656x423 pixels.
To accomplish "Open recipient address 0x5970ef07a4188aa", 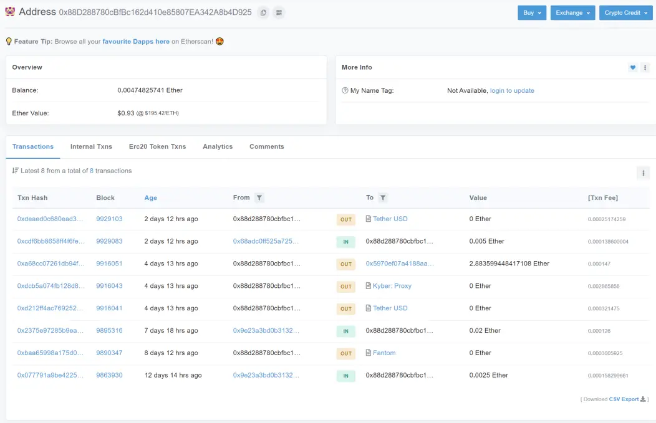I will 400,264.
